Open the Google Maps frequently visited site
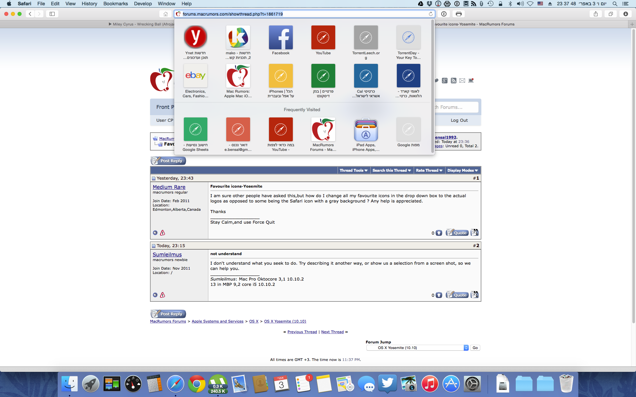The image size is (636, 397). (x=408, y=129)
